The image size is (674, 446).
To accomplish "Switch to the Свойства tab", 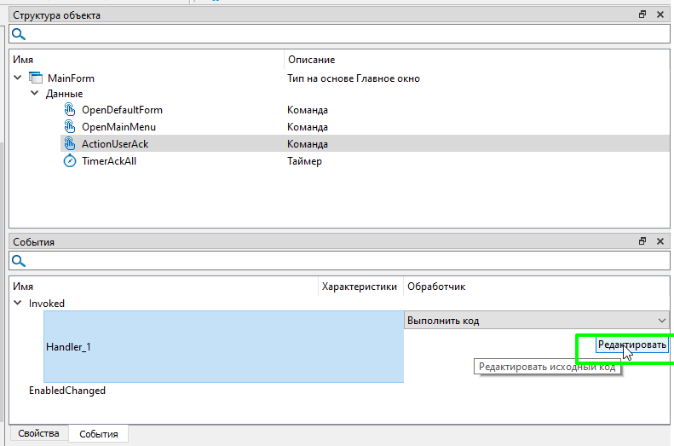I will (x=38, y=434).
